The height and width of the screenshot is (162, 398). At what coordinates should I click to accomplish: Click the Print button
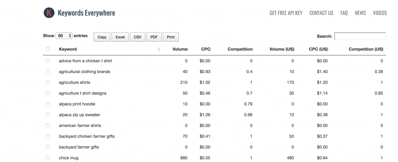[171, 37]
